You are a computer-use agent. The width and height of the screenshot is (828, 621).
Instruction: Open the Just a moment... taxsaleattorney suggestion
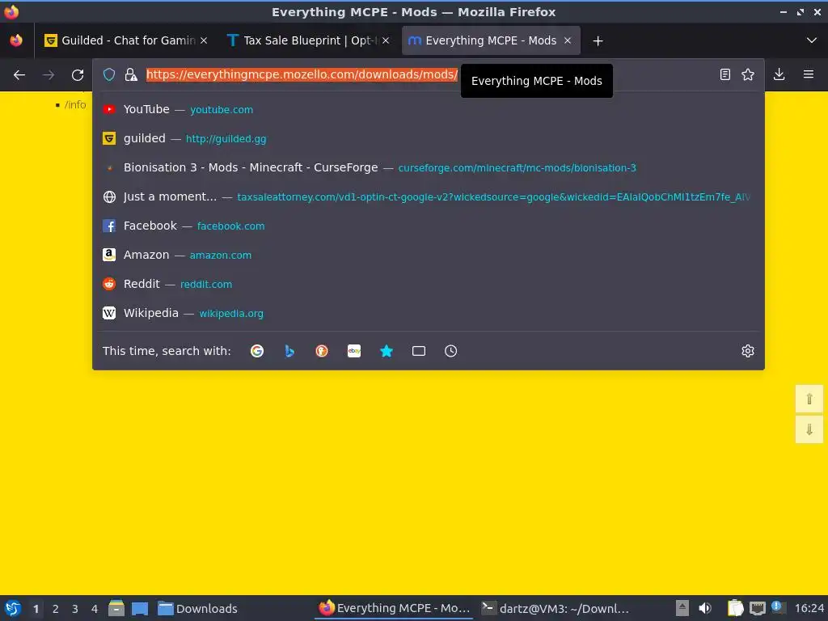point(429,196)
